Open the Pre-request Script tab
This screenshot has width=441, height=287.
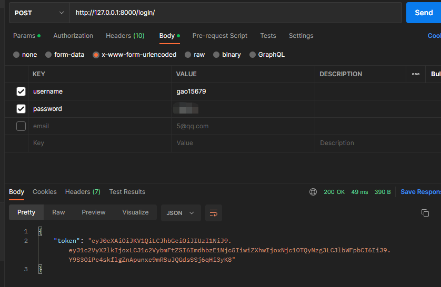click(x=219, y=36)
